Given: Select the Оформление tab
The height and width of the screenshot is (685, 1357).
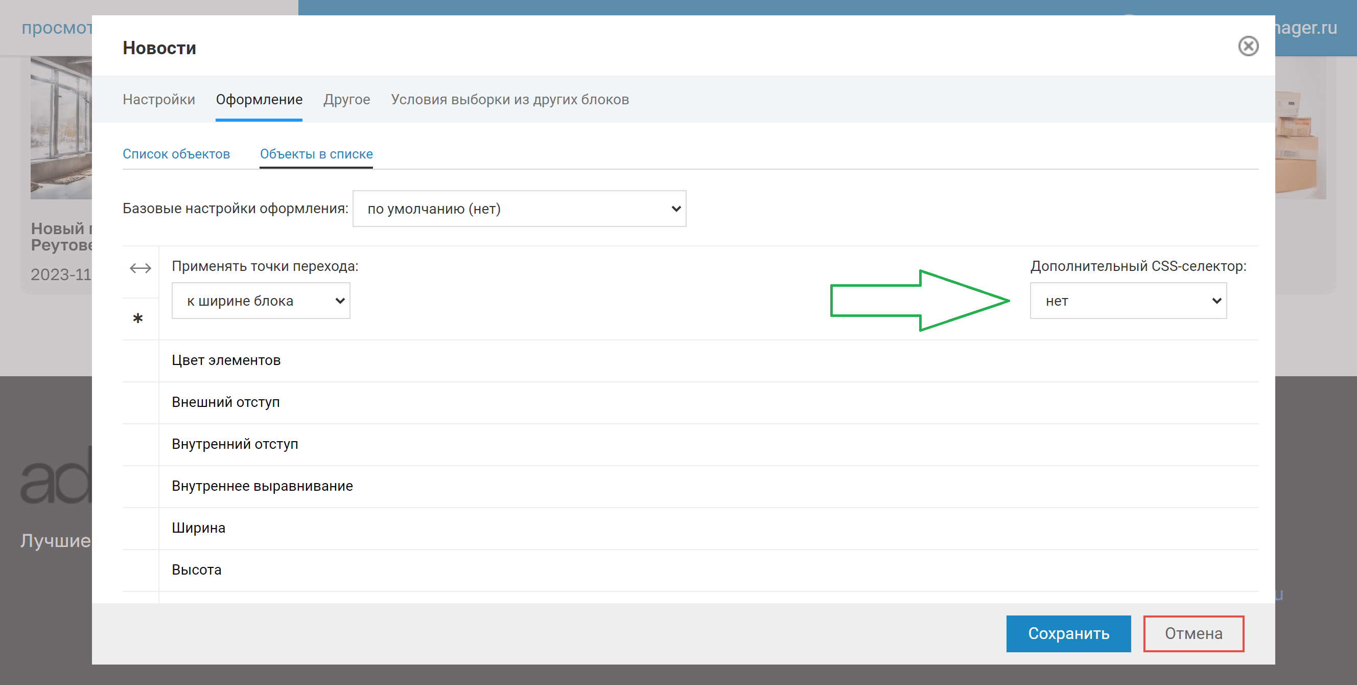Looking at the screenshot, I should click(259, 100).
